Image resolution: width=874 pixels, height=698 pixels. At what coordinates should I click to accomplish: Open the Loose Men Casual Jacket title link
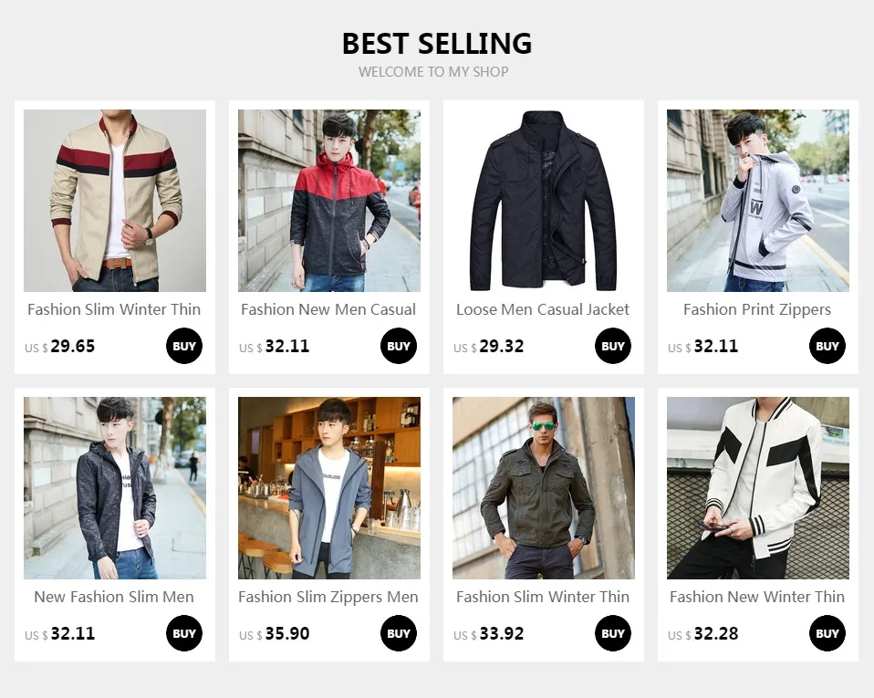(x=543, y=309)
